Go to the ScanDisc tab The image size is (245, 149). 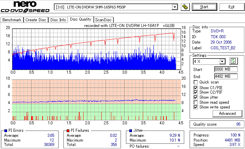click(103, 20)
